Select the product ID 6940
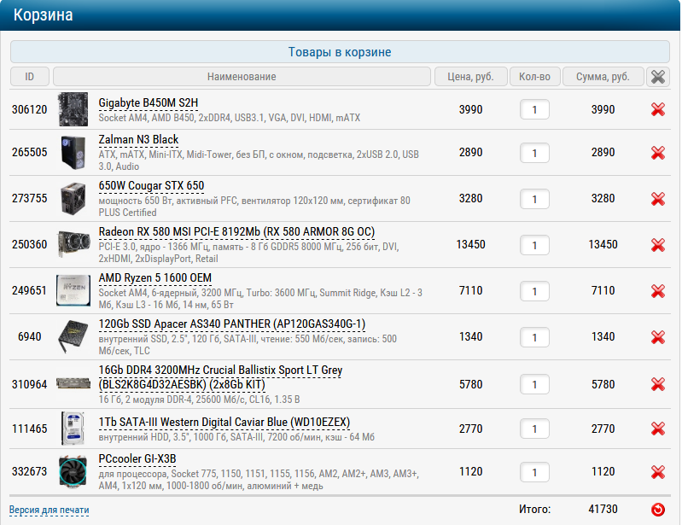The image size is (682, 525). click(x=30, y=336)
